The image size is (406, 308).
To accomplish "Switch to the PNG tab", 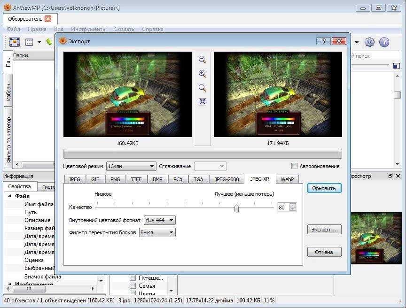I will pyautogui.click(x=115, y=179).
